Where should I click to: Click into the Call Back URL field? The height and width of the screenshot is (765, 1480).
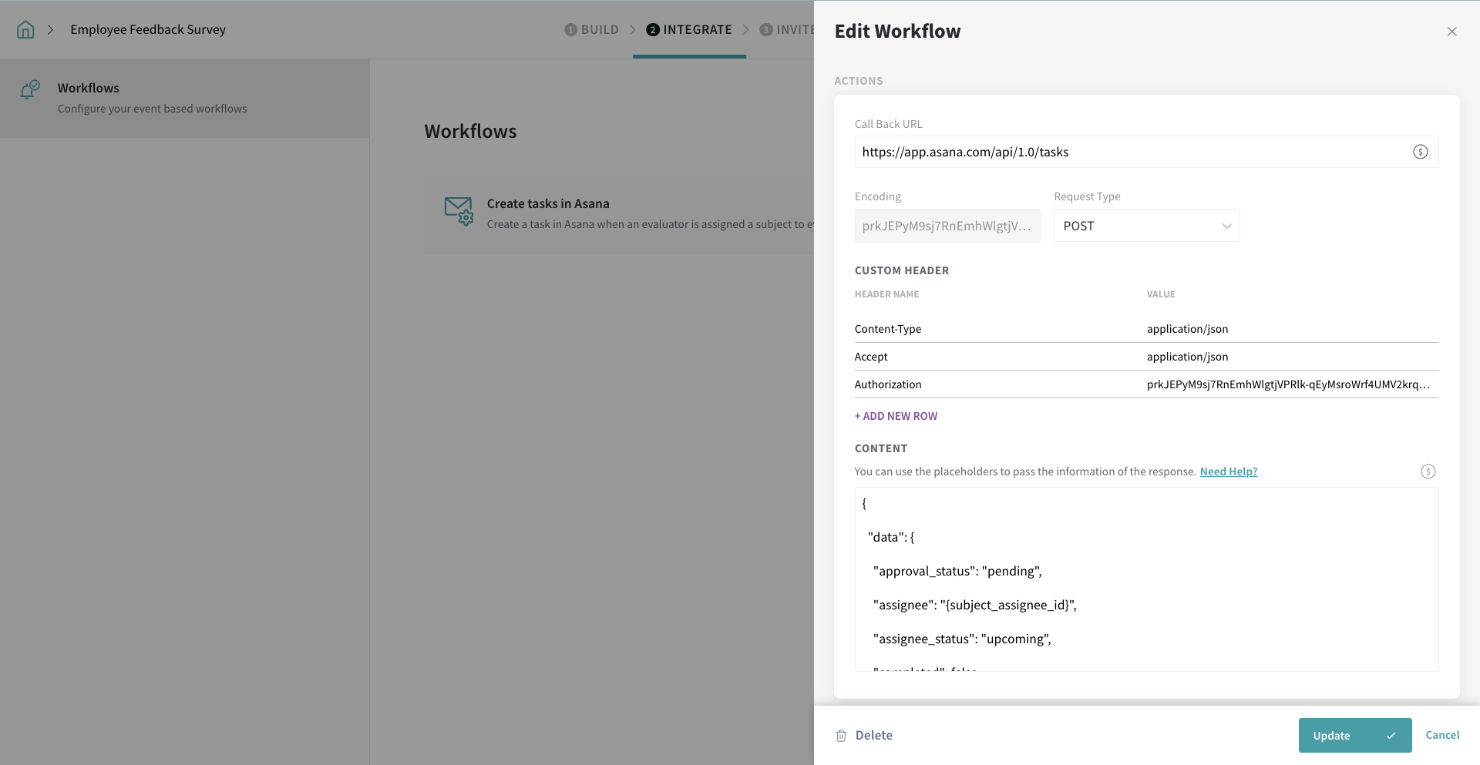point(1133,152)
